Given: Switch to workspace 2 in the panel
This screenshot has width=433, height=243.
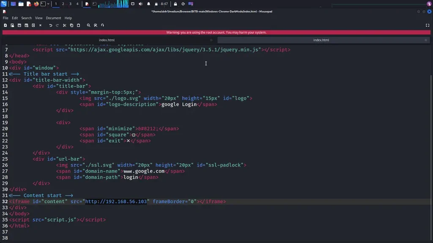Looking at the screenshot, I should [63, 4].
